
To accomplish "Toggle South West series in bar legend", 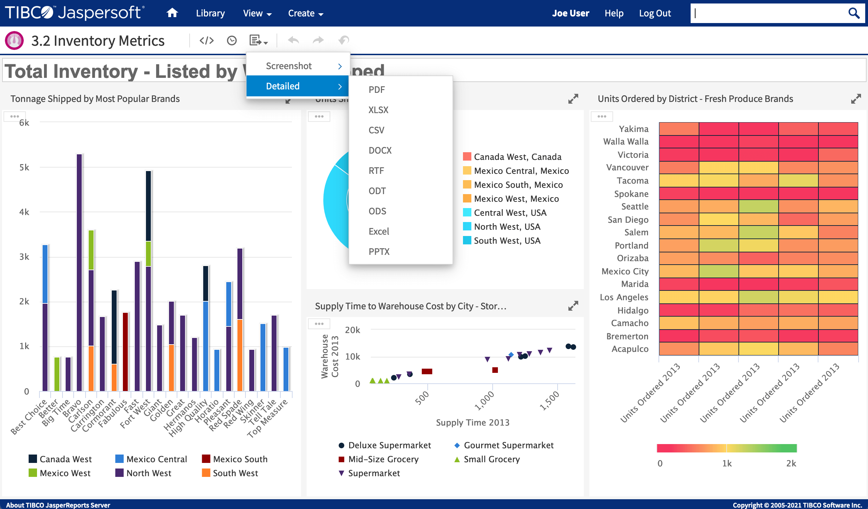I will pyautogui.click(x=230, y=473).
